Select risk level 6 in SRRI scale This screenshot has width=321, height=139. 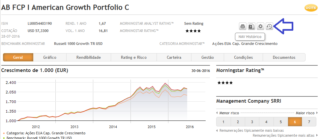(x=295, y=122)
